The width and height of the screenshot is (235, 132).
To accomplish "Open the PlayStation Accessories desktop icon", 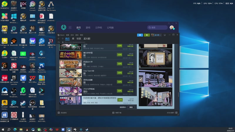I will [42, 68].
